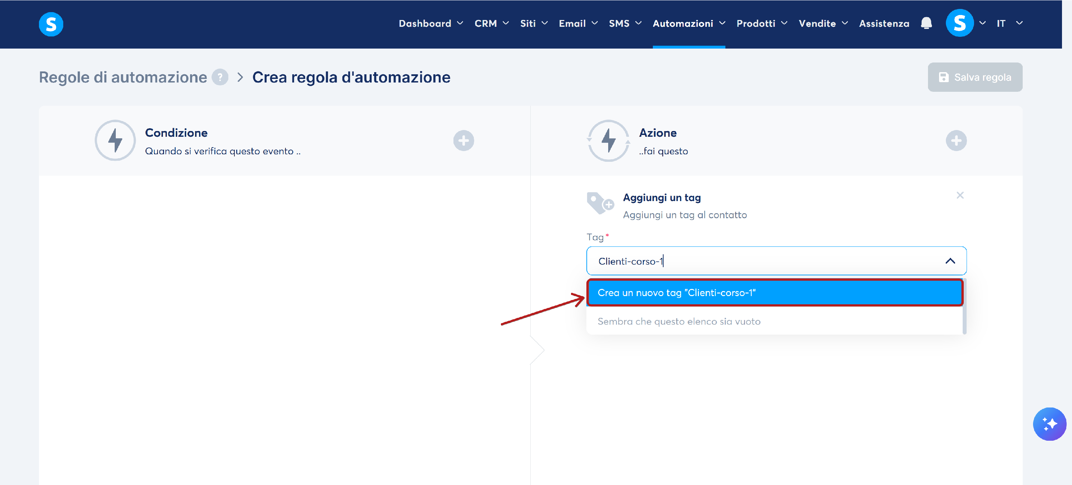This screenshot has height=485, width=1072.
Task: Open the notifications bell
Action: point(926,23)
